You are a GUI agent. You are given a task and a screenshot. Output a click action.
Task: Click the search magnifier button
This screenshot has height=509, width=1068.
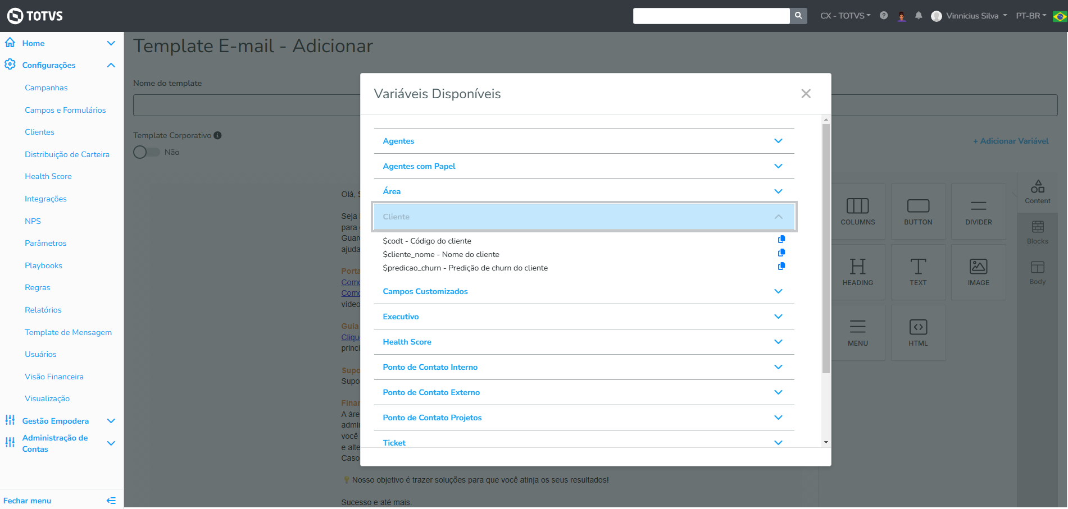798,16
